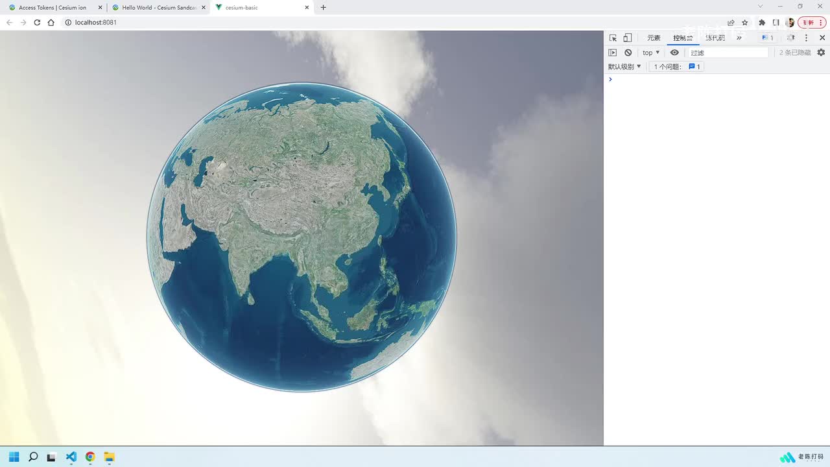The height and width of the screenshot is (467, 830).
Task: Open the extensions puzzle icon
Action: coord(762,22)
